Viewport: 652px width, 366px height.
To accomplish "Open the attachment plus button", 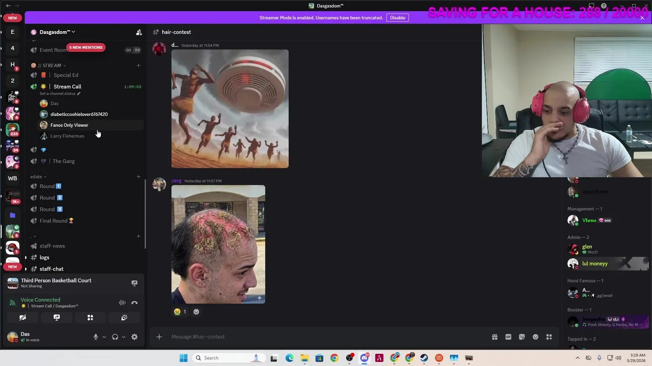I will [x=159, y=337].
